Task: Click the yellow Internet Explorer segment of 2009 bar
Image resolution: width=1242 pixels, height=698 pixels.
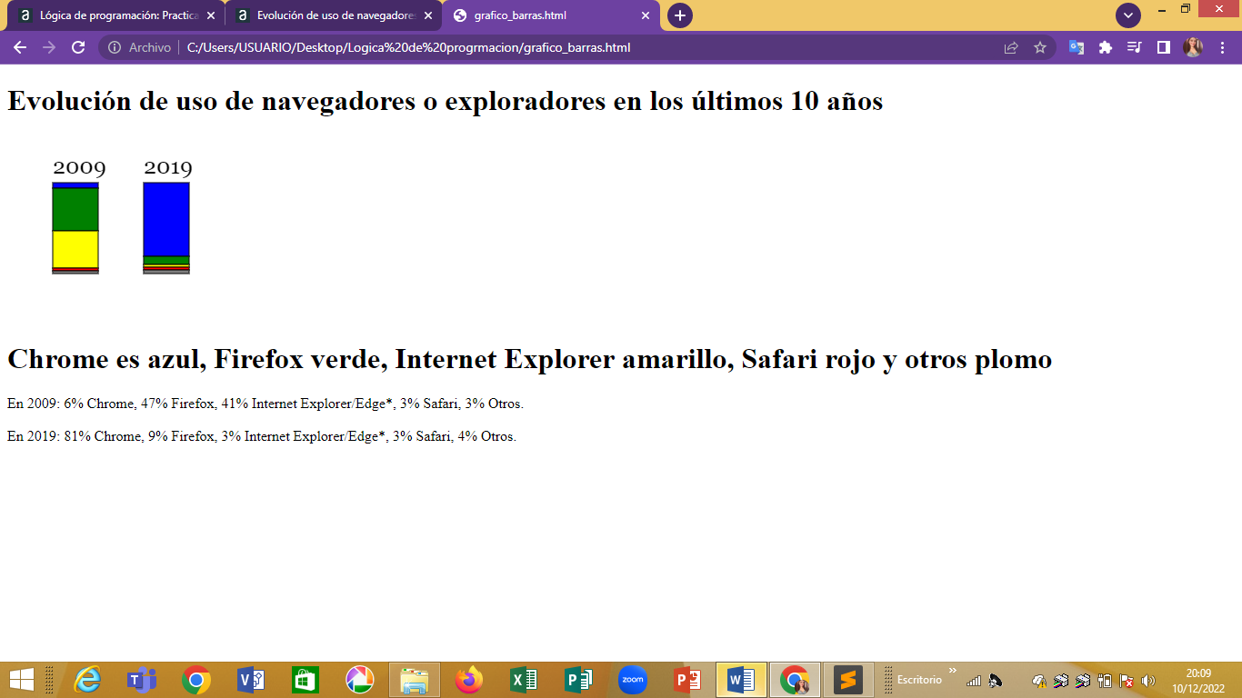Action: coord(75,249)
